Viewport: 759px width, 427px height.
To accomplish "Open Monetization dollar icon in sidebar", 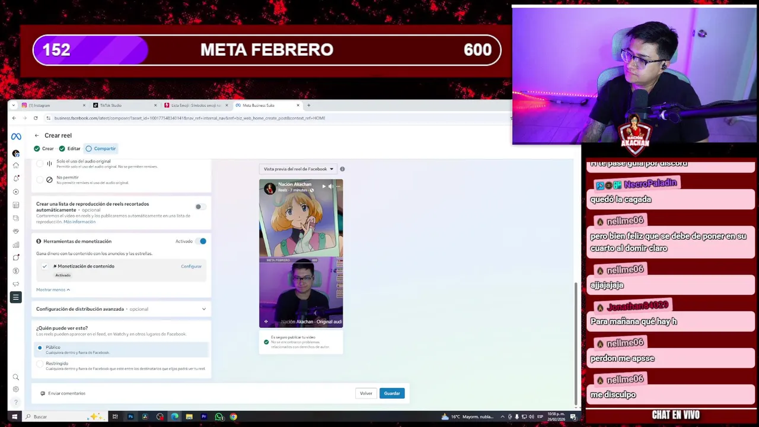I will point(16,270).
